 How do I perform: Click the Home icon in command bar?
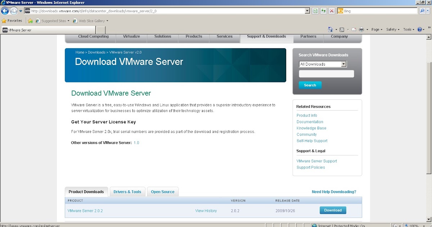coord(330,30)
